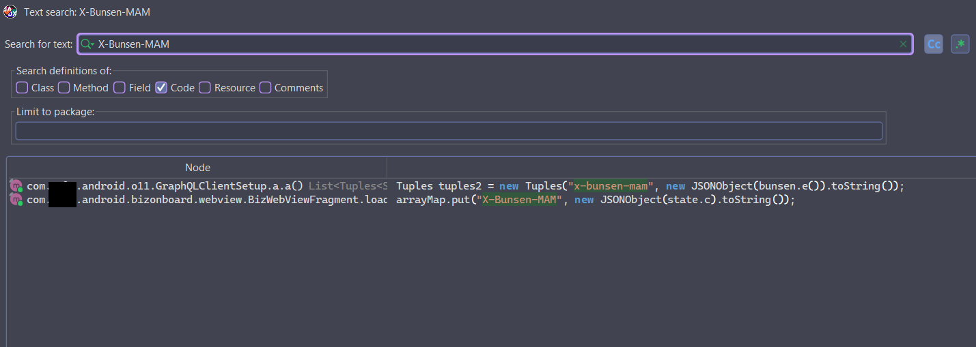
Task: Enable the Class search checkbox
Action: click(23, 87)
